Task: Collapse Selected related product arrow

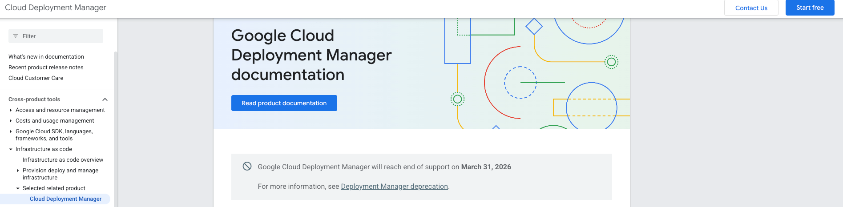Action: pyautogui.click(x=18, y=188)
